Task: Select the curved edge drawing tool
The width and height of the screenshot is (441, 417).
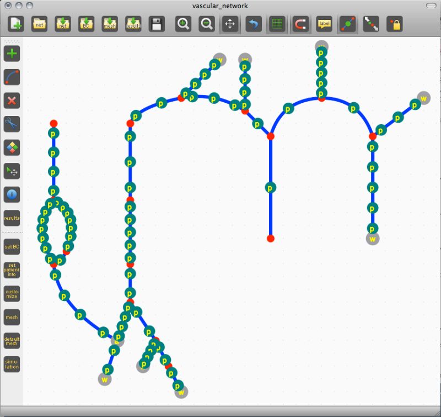Action: coord(12,77)
